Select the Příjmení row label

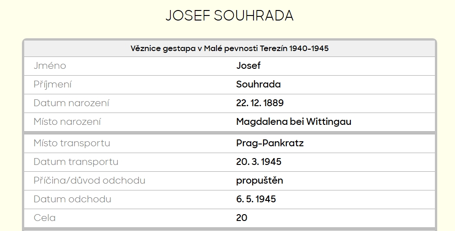point(53,84)
